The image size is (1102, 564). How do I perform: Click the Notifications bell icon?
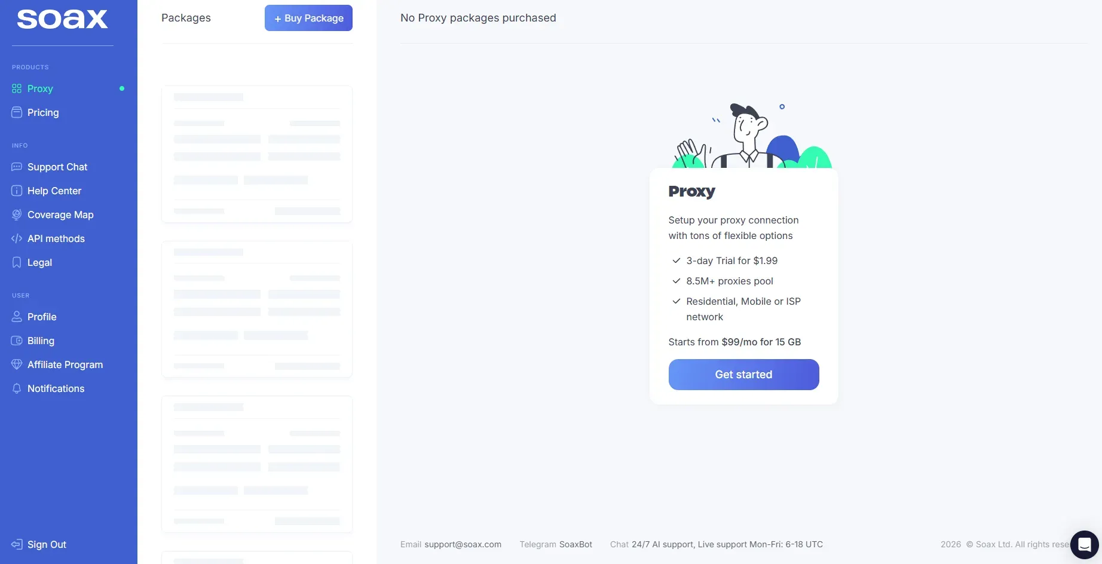point(17,389)
